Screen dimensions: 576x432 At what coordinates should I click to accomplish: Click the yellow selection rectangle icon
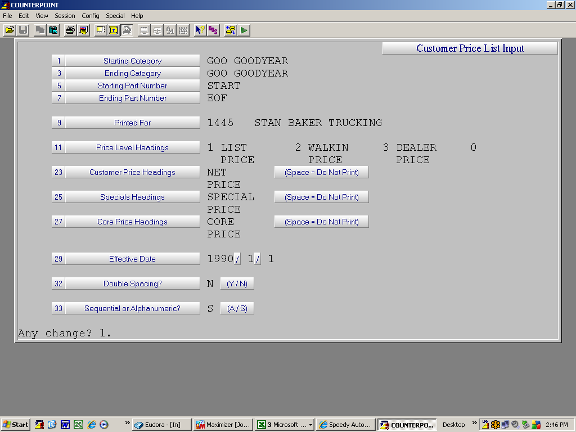pos(100,30)
